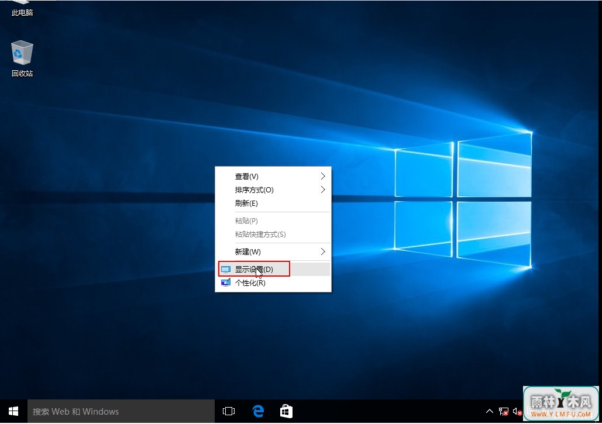602x424 pixels.
Task: Choose 显示设置(D) in the context menu
Action: click(273, 269)
